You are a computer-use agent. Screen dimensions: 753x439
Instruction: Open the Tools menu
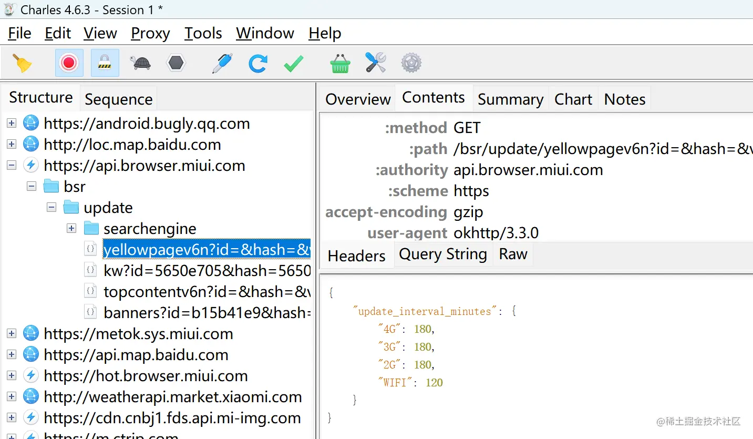203,33
